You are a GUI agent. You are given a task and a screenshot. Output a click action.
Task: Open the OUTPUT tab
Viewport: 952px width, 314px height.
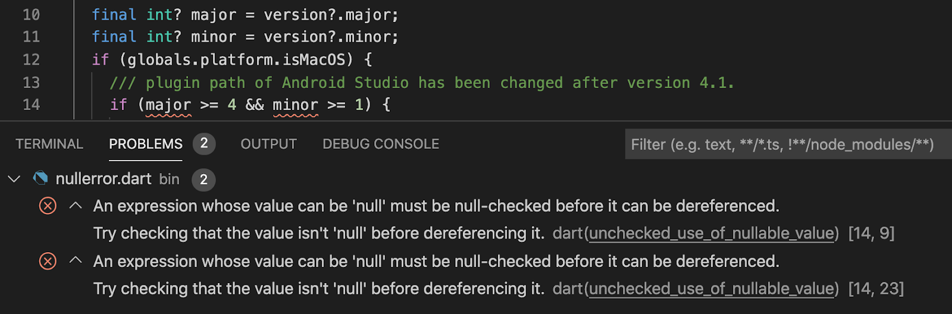point(268,144)
